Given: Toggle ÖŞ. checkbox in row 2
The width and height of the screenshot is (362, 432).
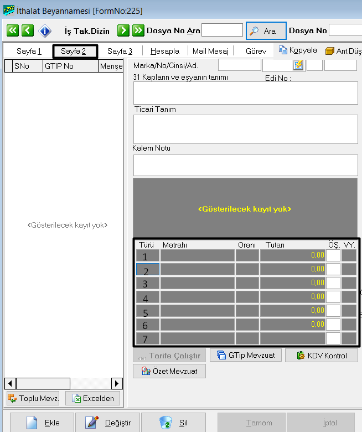Looking at the screenshot, I should tap(333, 269).
